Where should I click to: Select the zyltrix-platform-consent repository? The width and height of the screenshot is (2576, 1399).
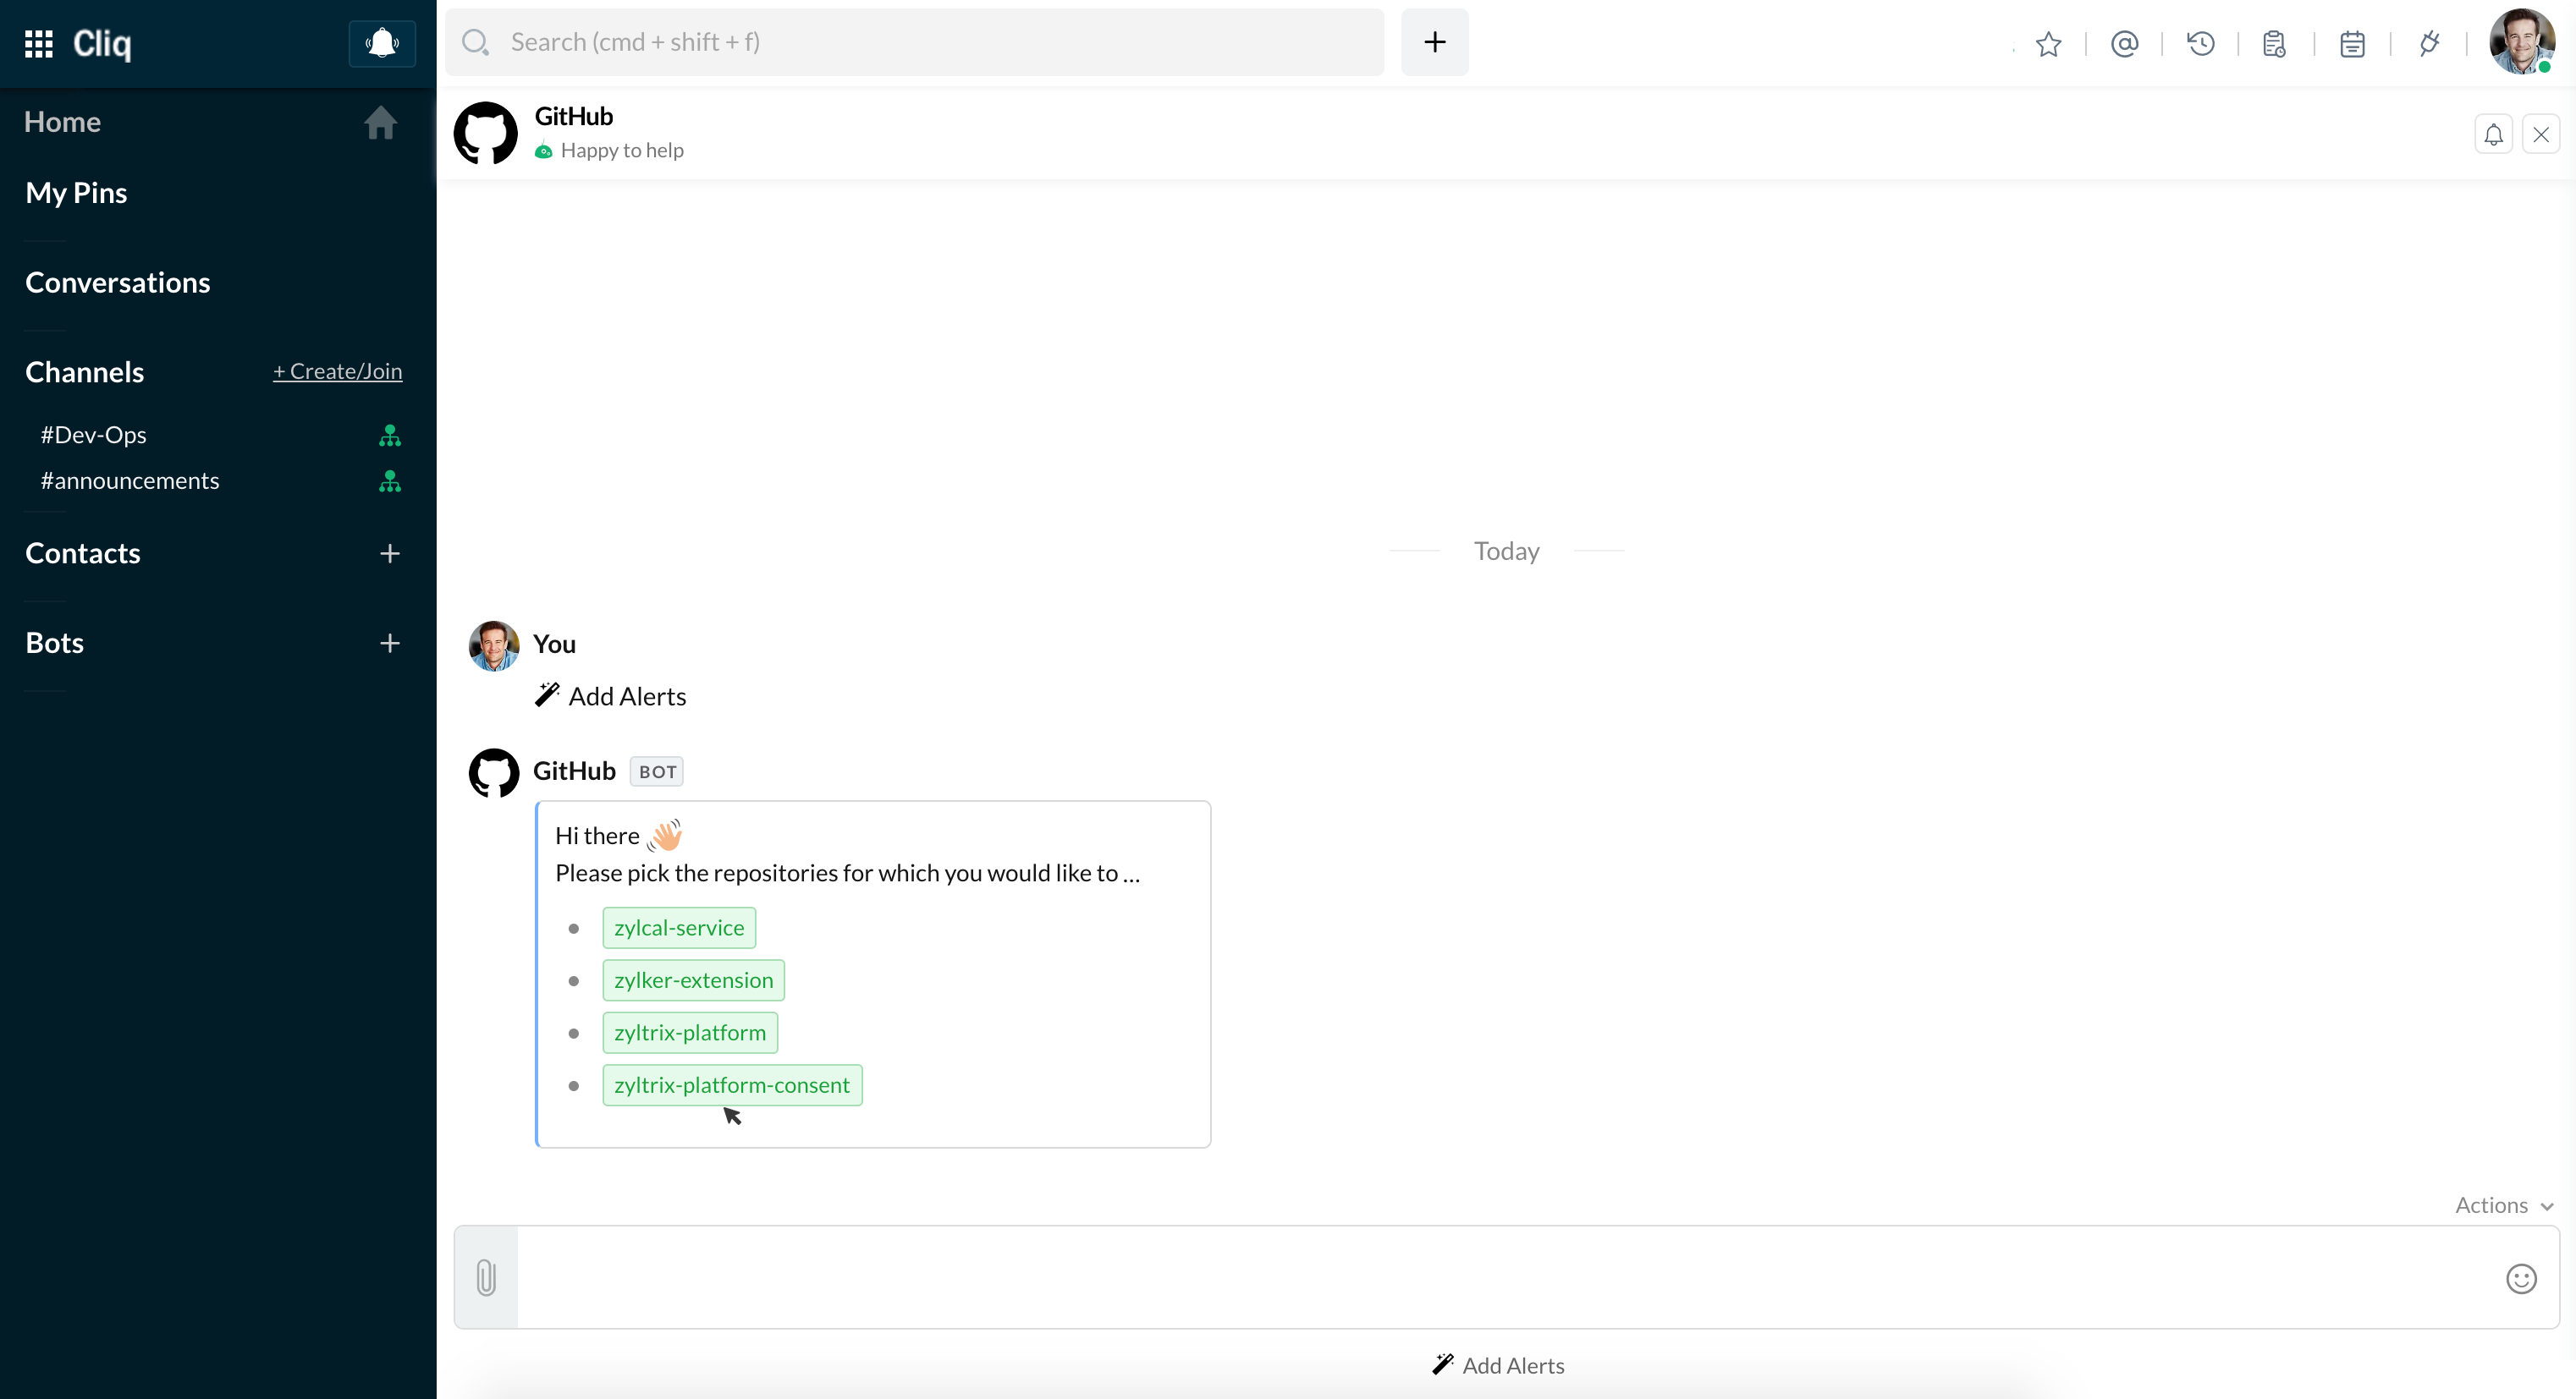coord(732,1085)
